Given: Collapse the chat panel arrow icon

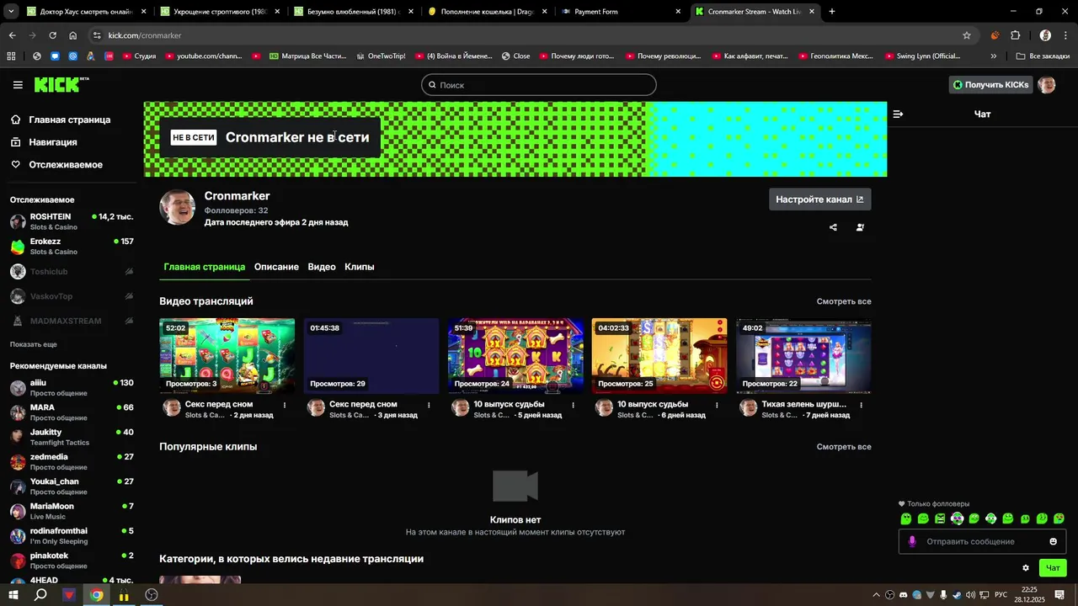Looking at the screenshot, I should (x=898, y=114).
